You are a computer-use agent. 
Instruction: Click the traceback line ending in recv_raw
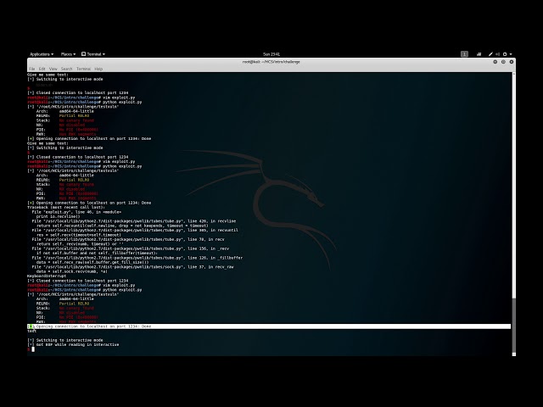(132, 267)
